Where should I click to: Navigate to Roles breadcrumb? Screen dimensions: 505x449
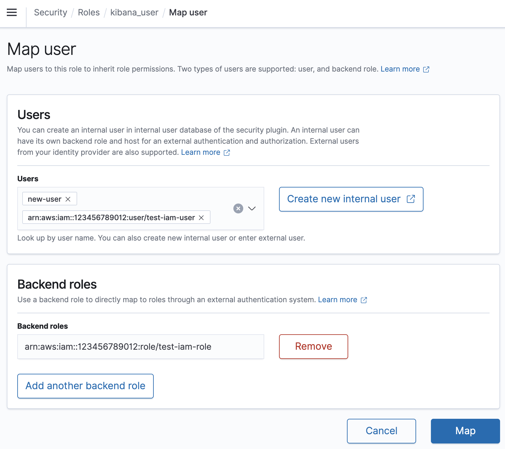pyautogui.click(x=89, y=13)
